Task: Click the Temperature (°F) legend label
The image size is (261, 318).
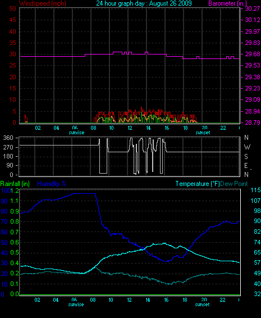Action: 198,184
